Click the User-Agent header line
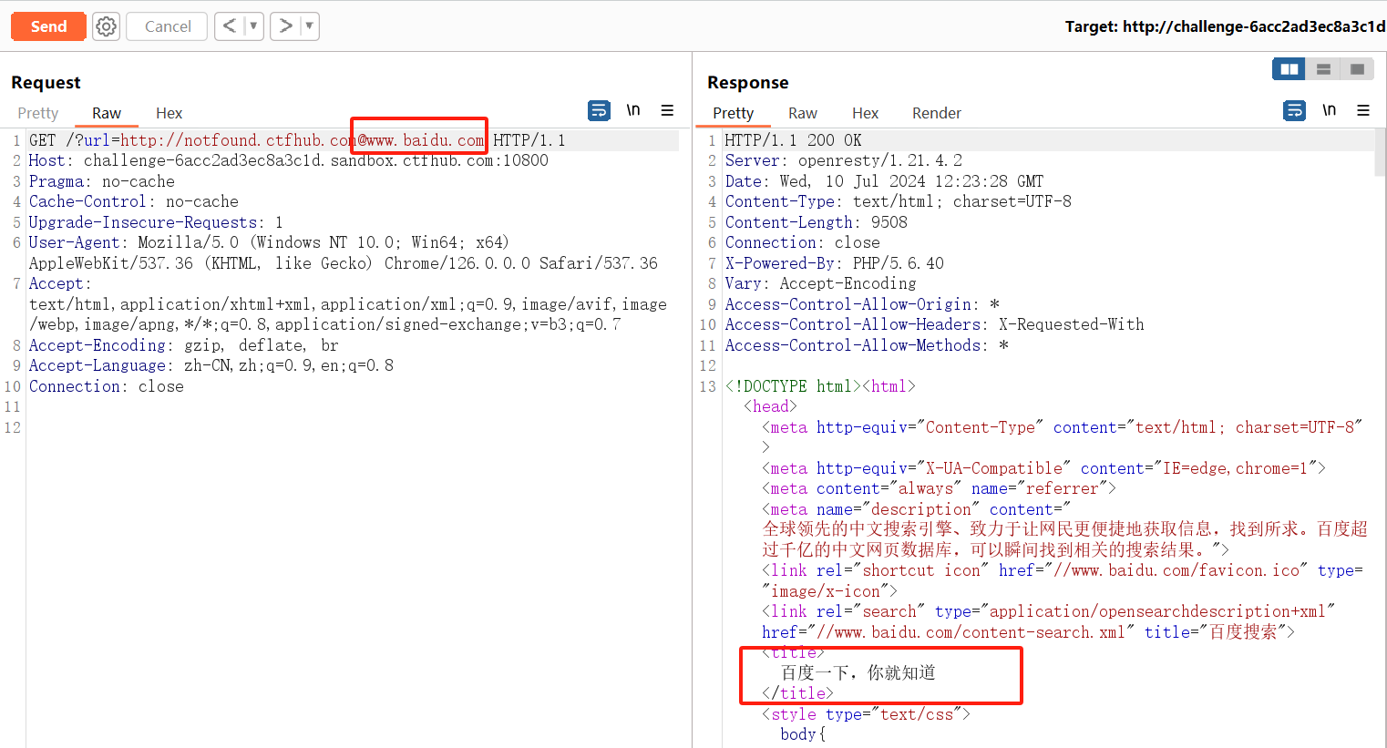The width and height of the screenshot is (1387, 748). point(344,252)
